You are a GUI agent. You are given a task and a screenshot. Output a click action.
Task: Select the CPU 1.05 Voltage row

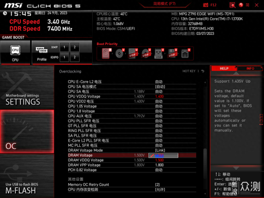tap(132, 106)
